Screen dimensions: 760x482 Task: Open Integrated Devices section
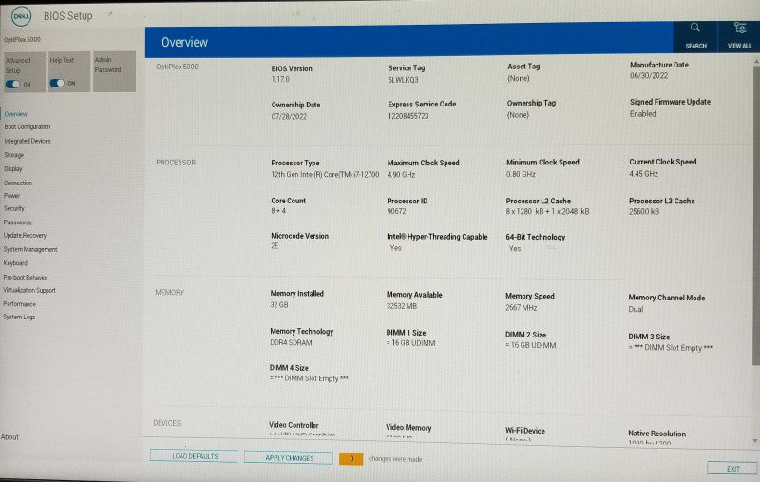tap(28, 141)
